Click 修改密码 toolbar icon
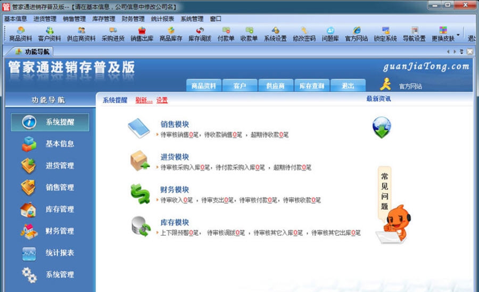 pyautogui.click(x=304, y=34)
